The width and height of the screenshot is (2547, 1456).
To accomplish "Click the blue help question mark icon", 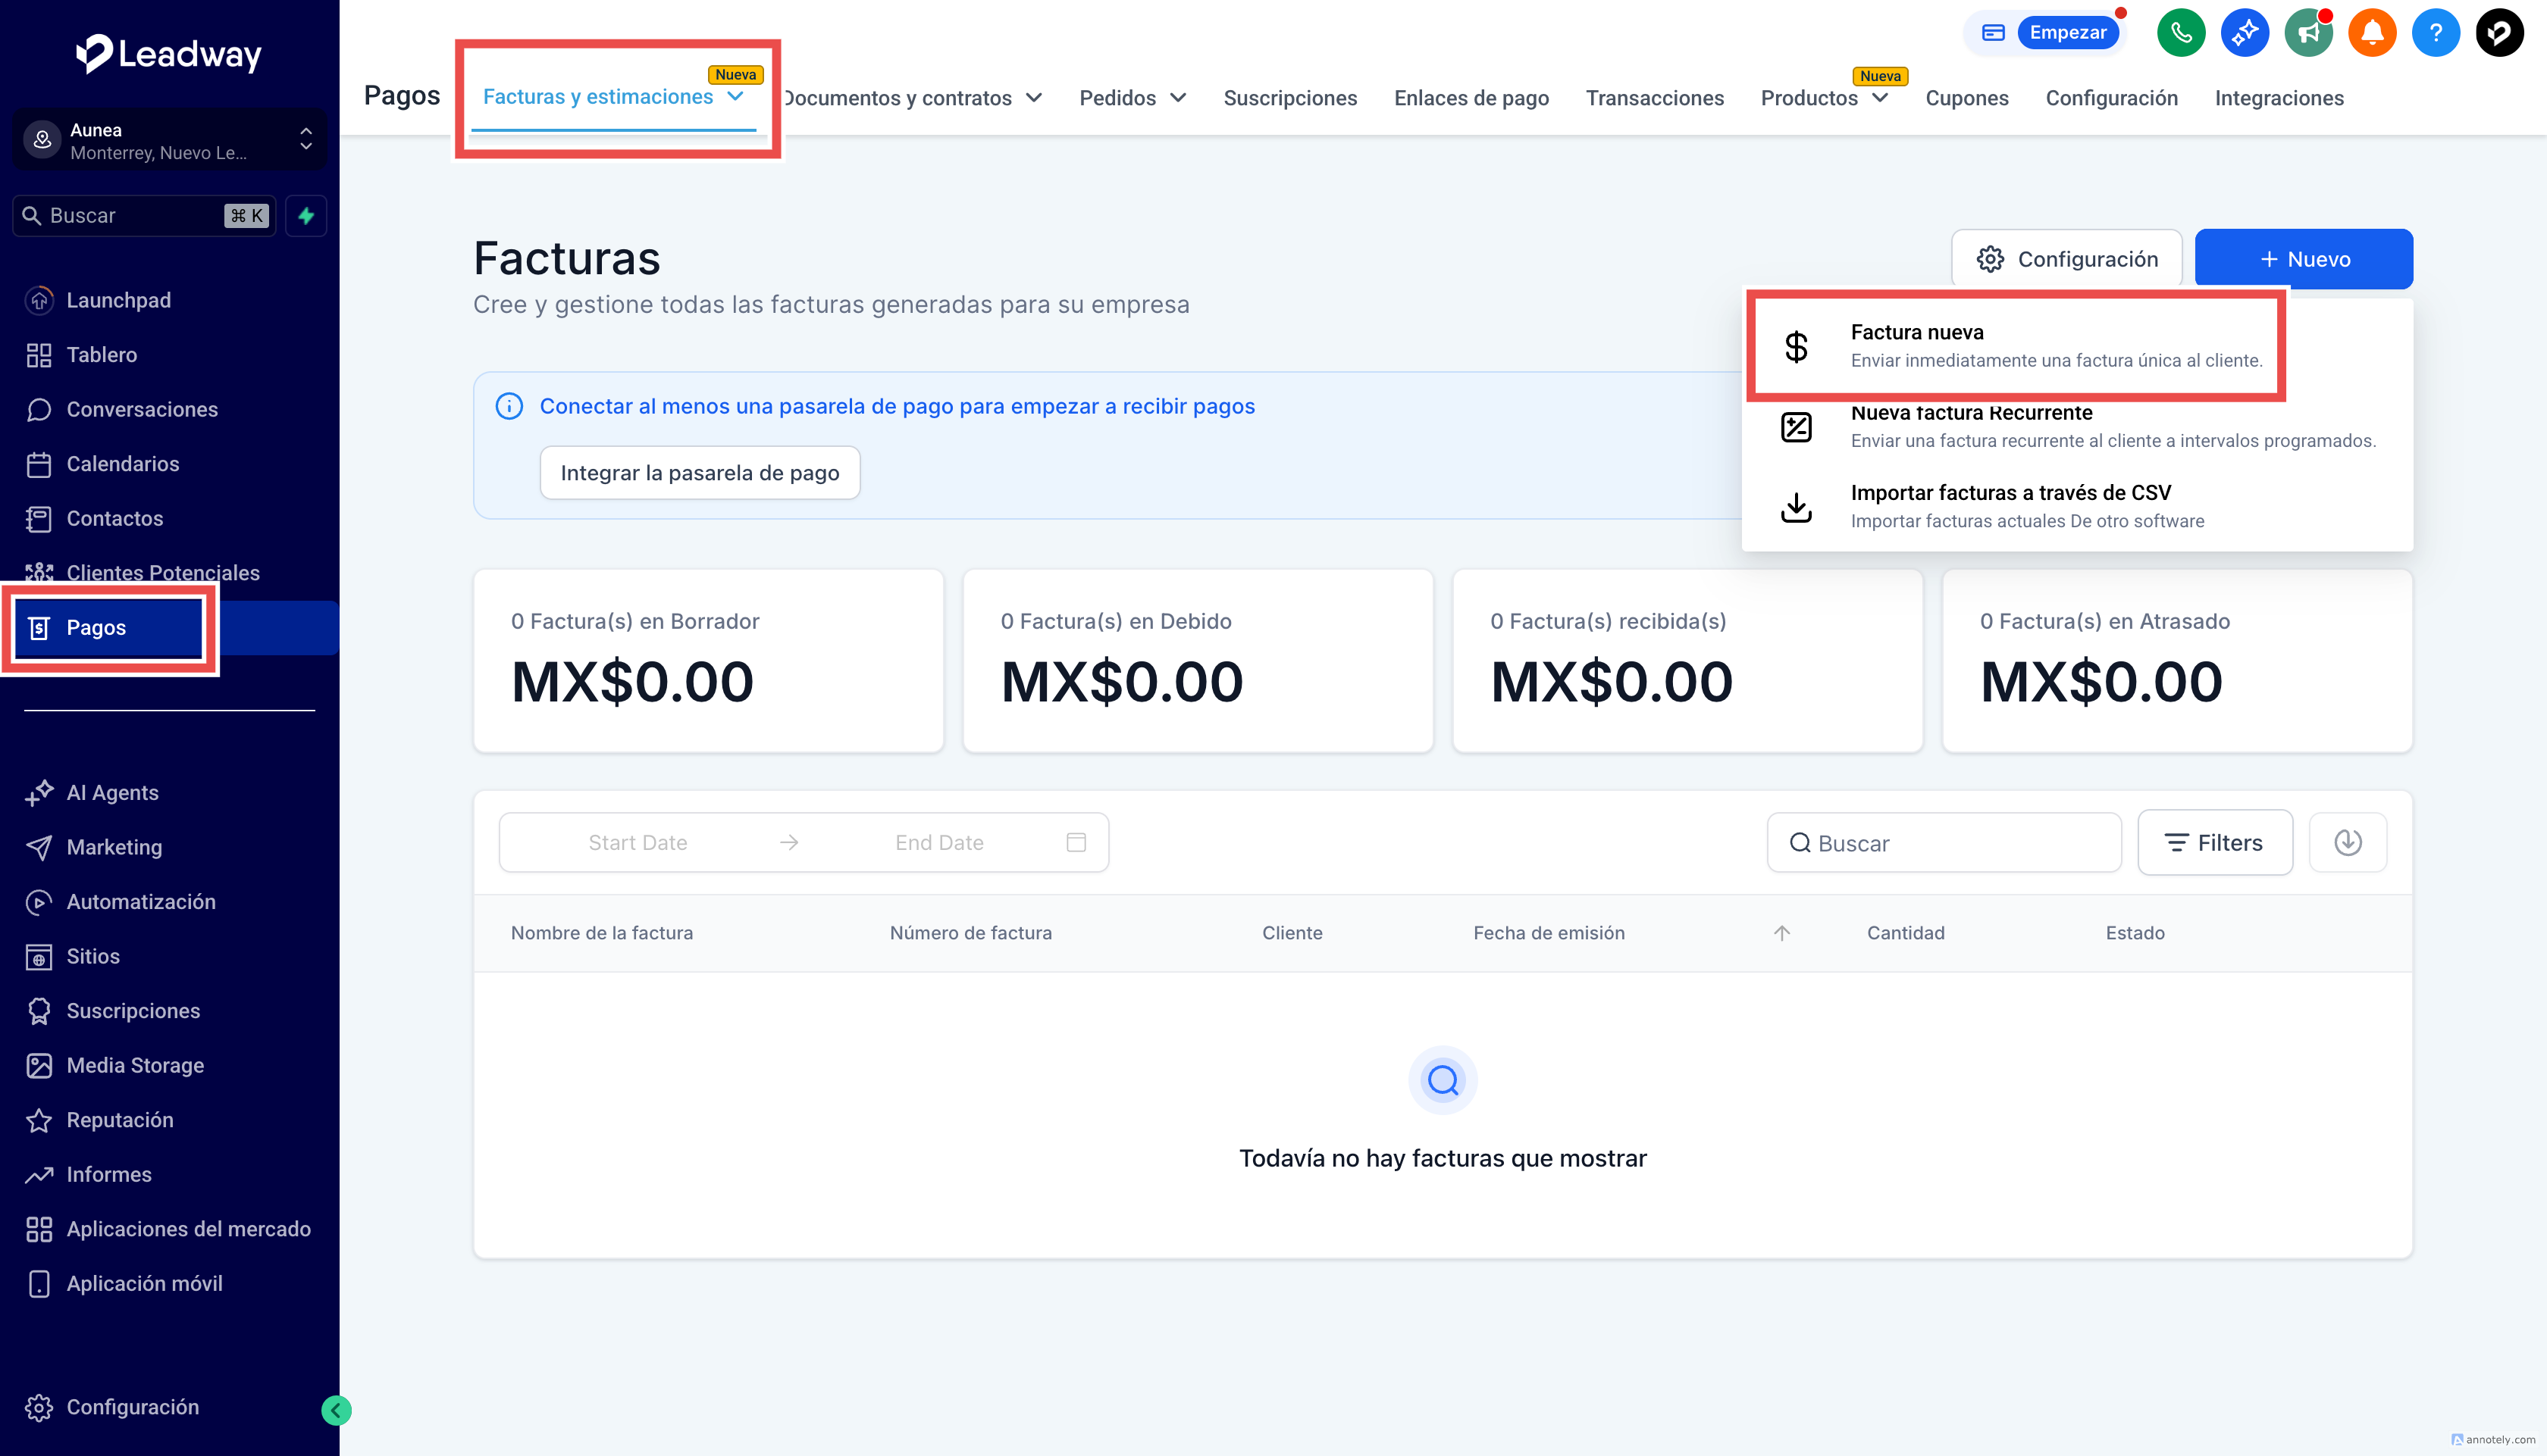I will point(2435,33).
